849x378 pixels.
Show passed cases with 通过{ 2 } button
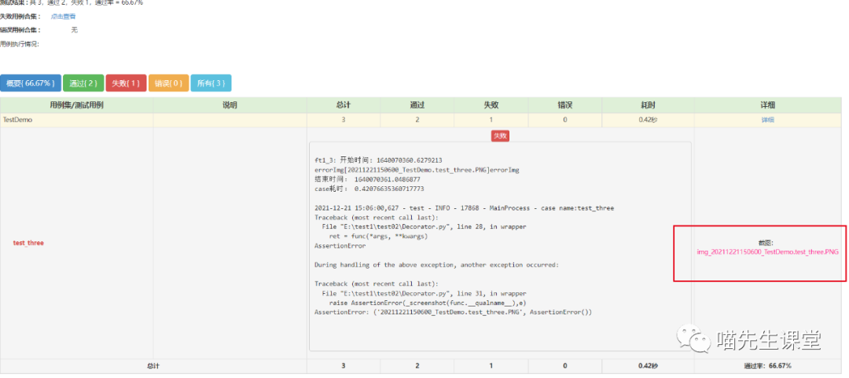(83, 83)
